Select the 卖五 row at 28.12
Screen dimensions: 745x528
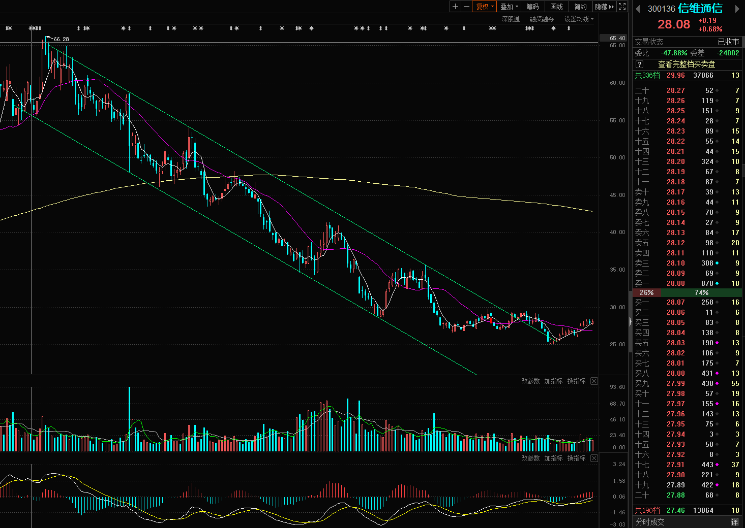pos(687,243)
